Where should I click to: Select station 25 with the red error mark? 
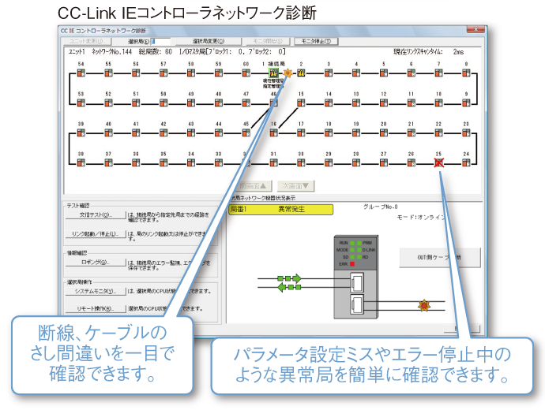pyautogui.click(x=438, y=163)
